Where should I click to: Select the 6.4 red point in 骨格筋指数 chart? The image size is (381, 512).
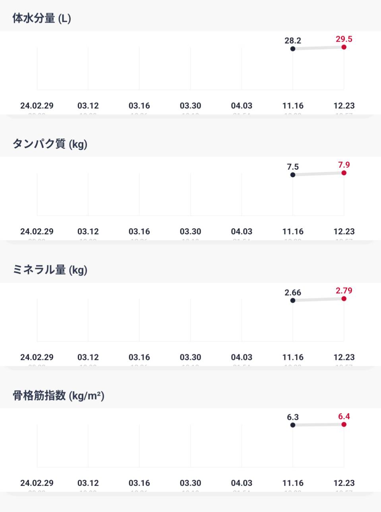point(344,425)
